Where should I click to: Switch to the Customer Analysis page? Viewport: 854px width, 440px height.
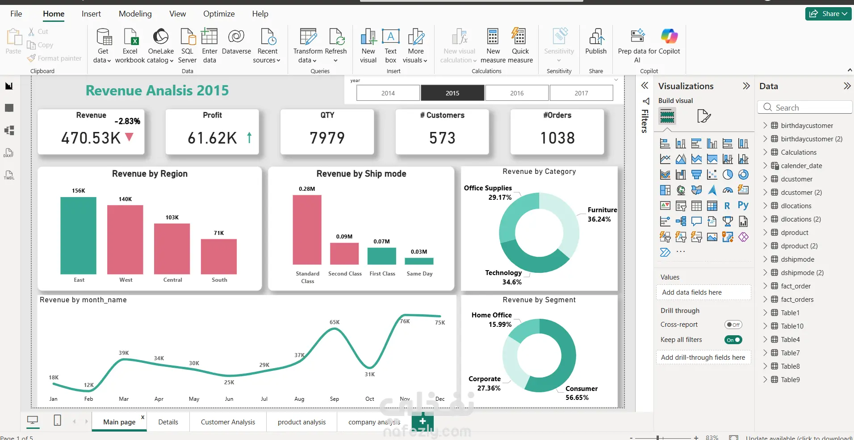point(228,422)
